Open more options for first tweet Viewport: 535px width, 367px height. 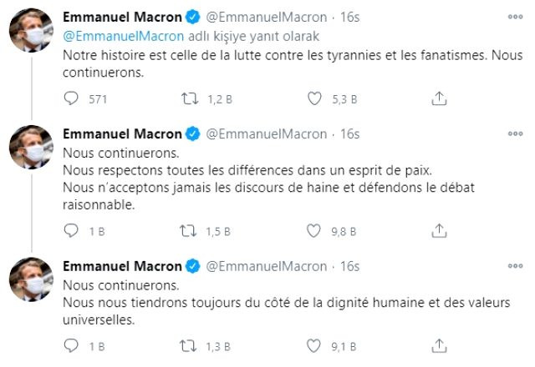click(x=514, y=17)
